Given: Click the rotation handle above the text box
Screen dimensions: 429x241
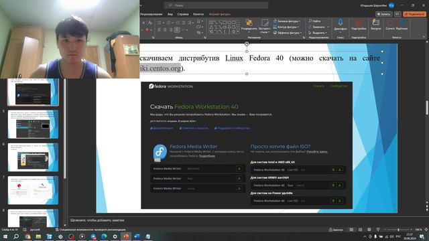Looking at the screenshot, I should [247, 44].
